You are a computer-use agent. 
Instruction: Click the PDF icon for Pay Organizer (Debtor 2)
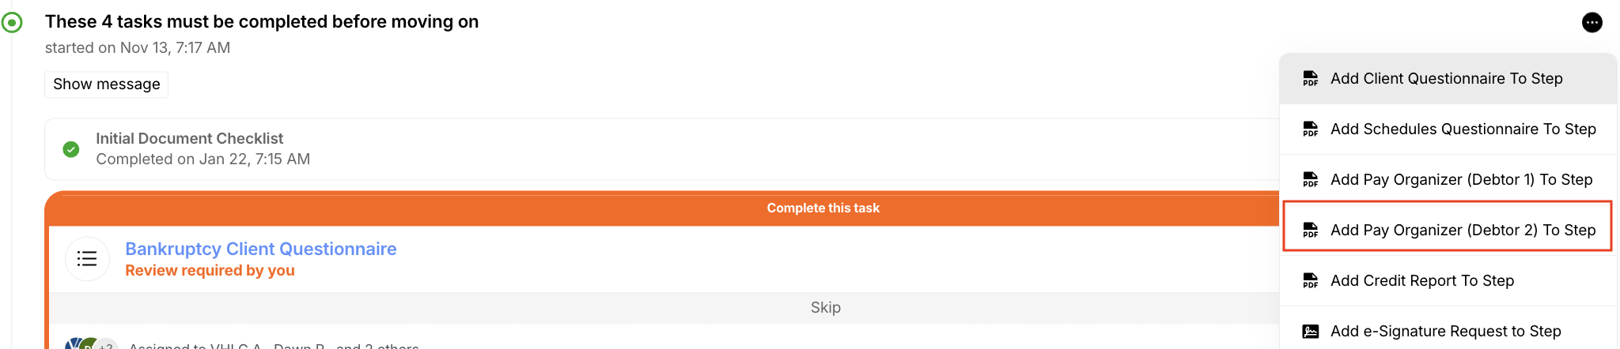pyautogui.click(x=1311, y=231)
